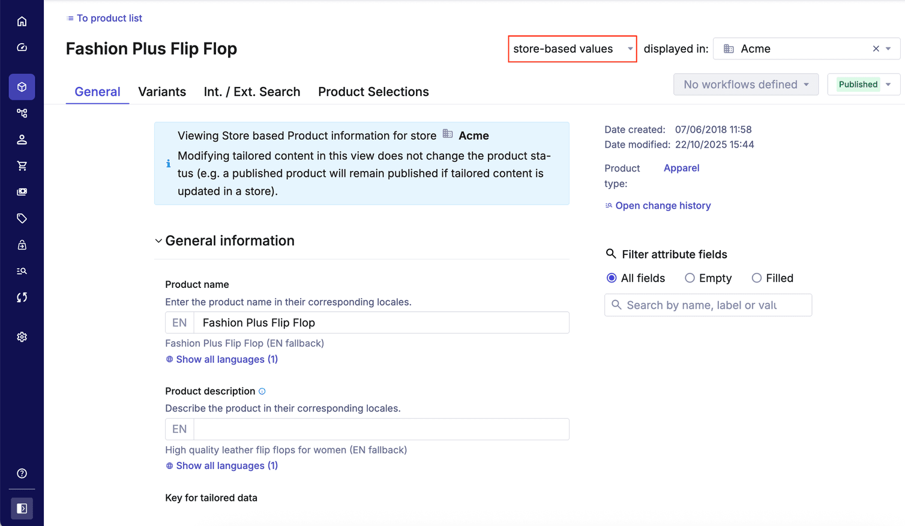This screenshot has width=905, height=526.
Task: Click the Open change history link
Action: click(663, 205)
